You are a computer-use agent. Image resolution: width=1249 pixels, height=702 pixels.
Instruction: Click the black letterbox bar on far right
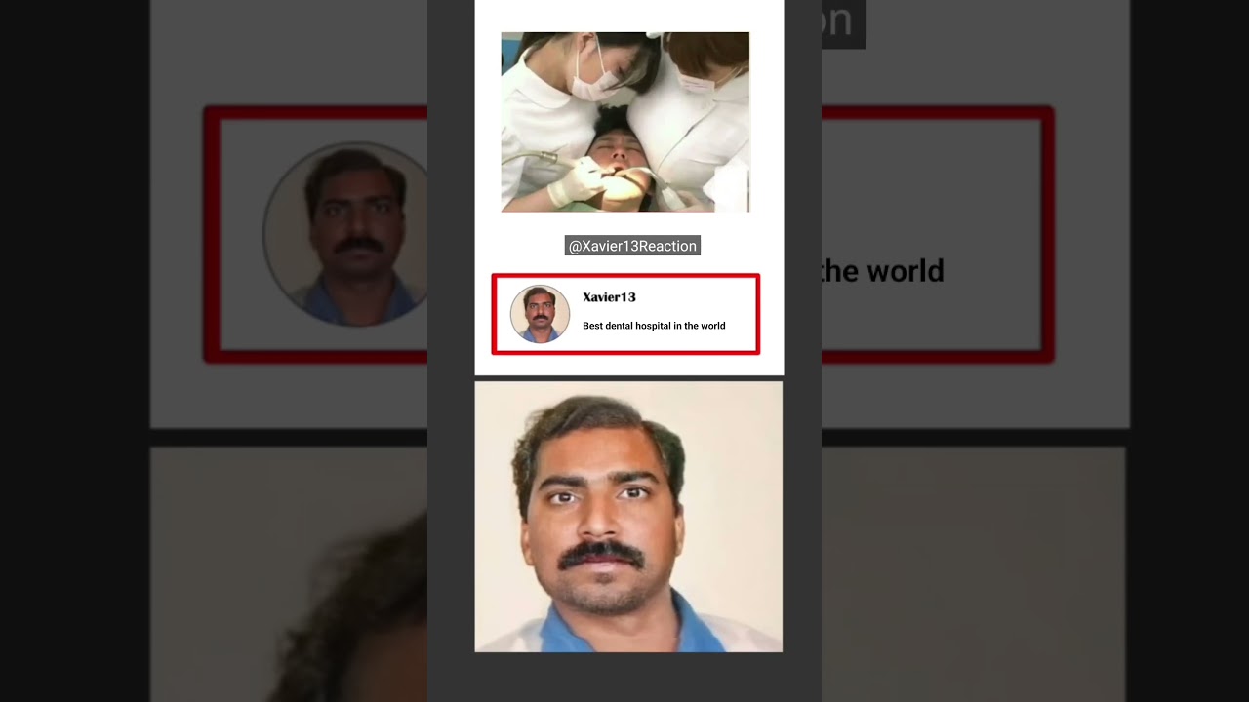pos(1190,351)
